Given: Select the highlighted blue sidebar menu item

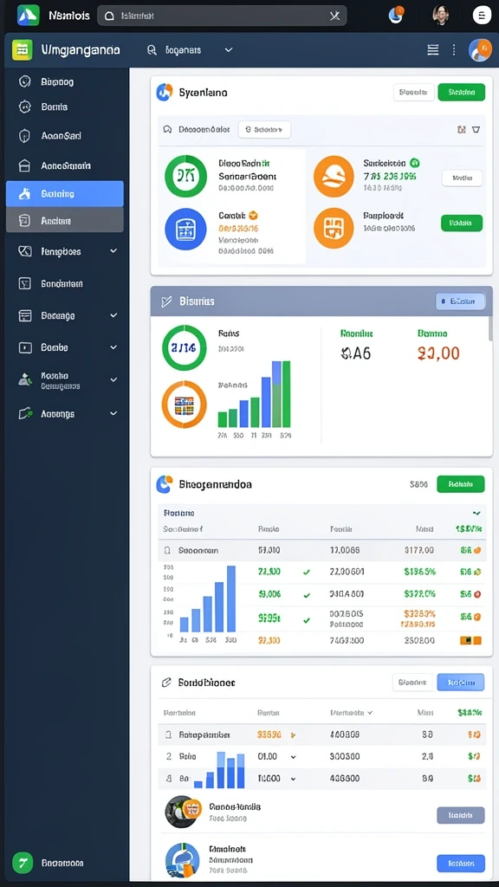Looking at the screenshot, I should tap(64, 193).
